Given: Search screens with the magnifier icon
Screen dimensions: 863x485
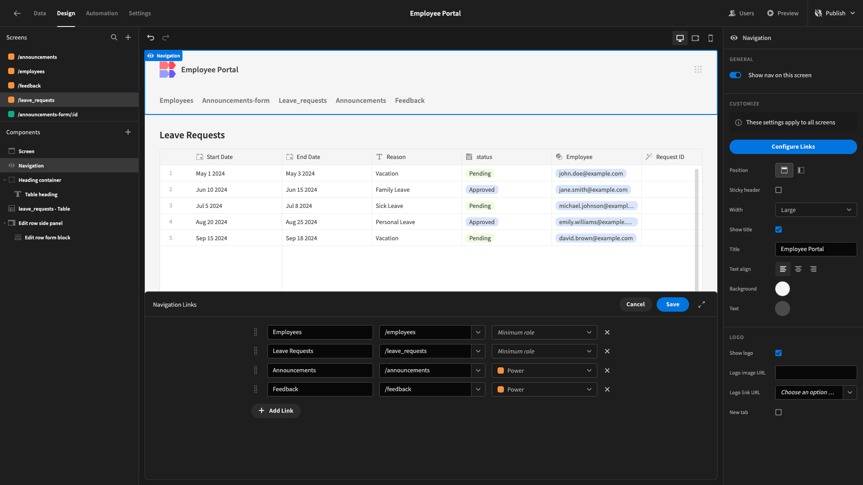Looking at the screenshot, I should (x=114, y=38).
